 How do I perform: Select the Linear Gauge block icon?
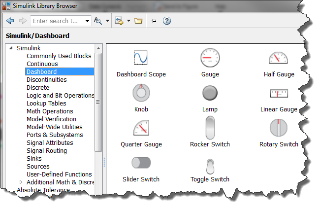click(278, 93)
